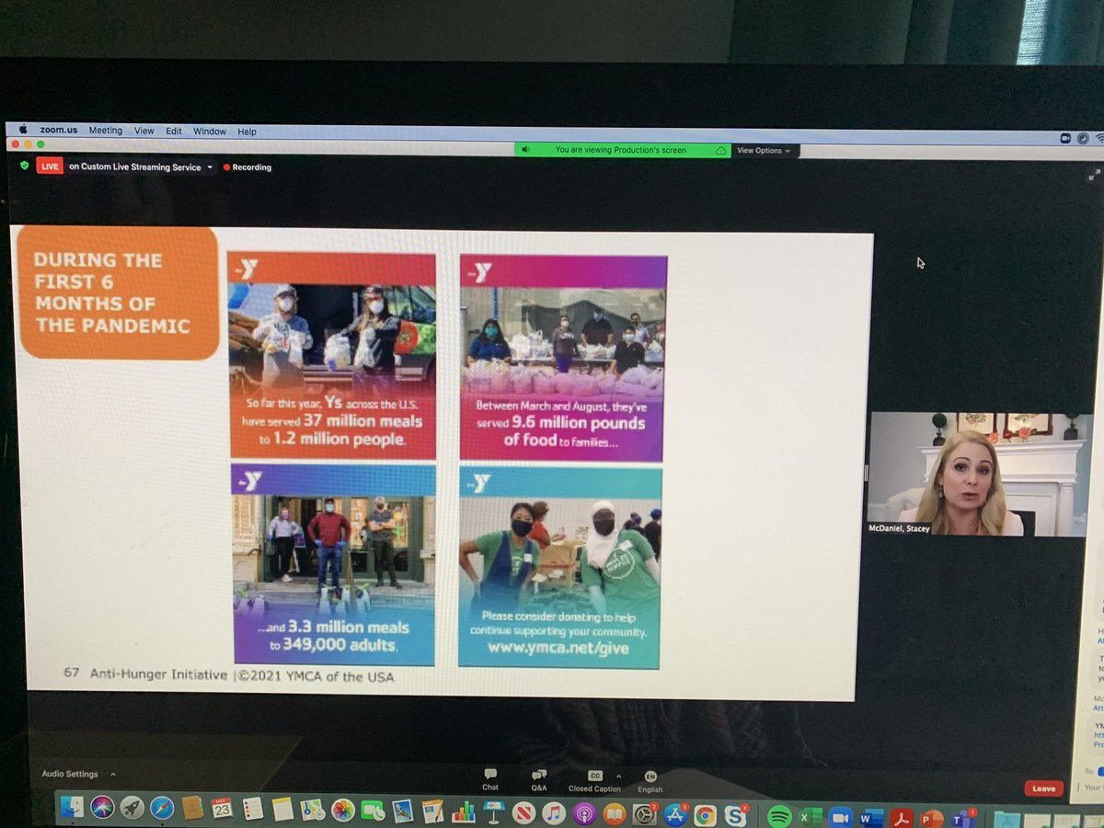Viewport: 1104px width, 828px height.
Task: Open Spotify from the Dock
Action: point(779,816)
